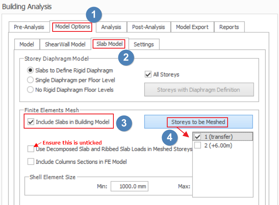Go to the Post-Analysis tab
Image resolution: width=279 pixels, height=205 pixels.
(x=149, y=27)
